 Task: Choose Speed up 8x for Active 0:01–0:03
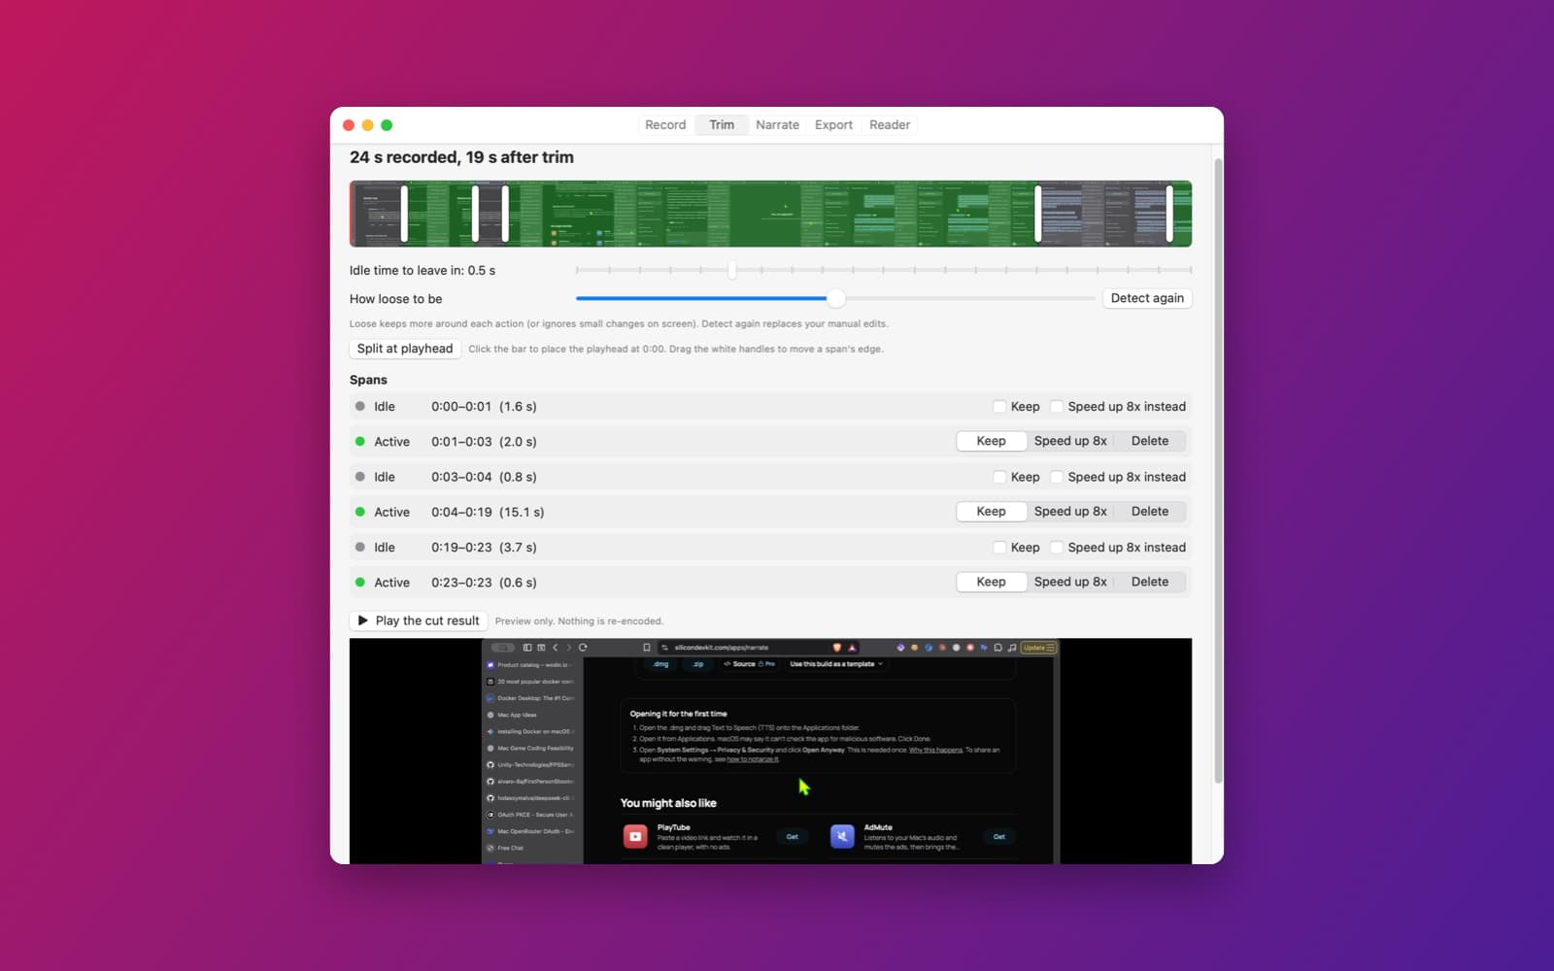click(x=1070, y=441)
